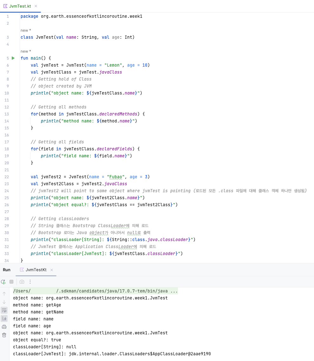Click line number 22 in the gutter
Screen dimensions: 314x361
(7, 177)
